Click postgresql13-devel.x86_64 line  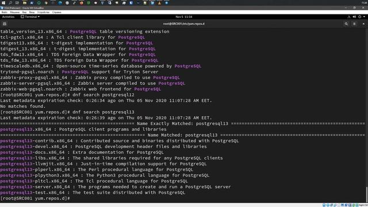click(103, 147)
